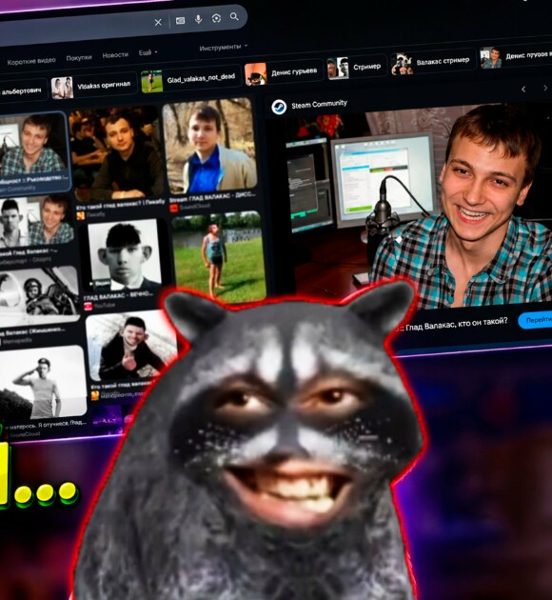The image size is (552, 600).
Task: Open the Пикабу result thumbnail of man at table
Action: tap(117, 153)
